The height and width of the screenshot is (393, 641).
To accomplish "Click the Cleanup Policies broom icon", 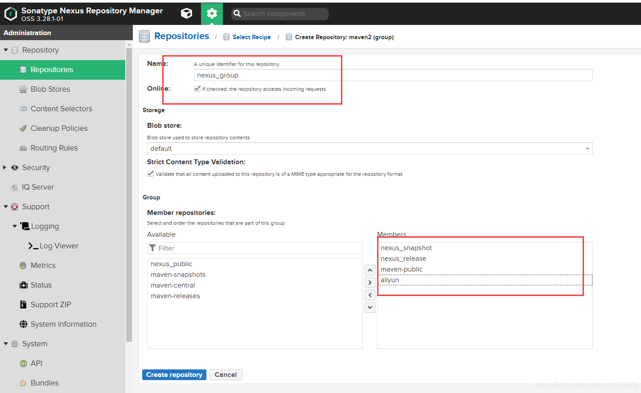I will click(x=23, y=129).
